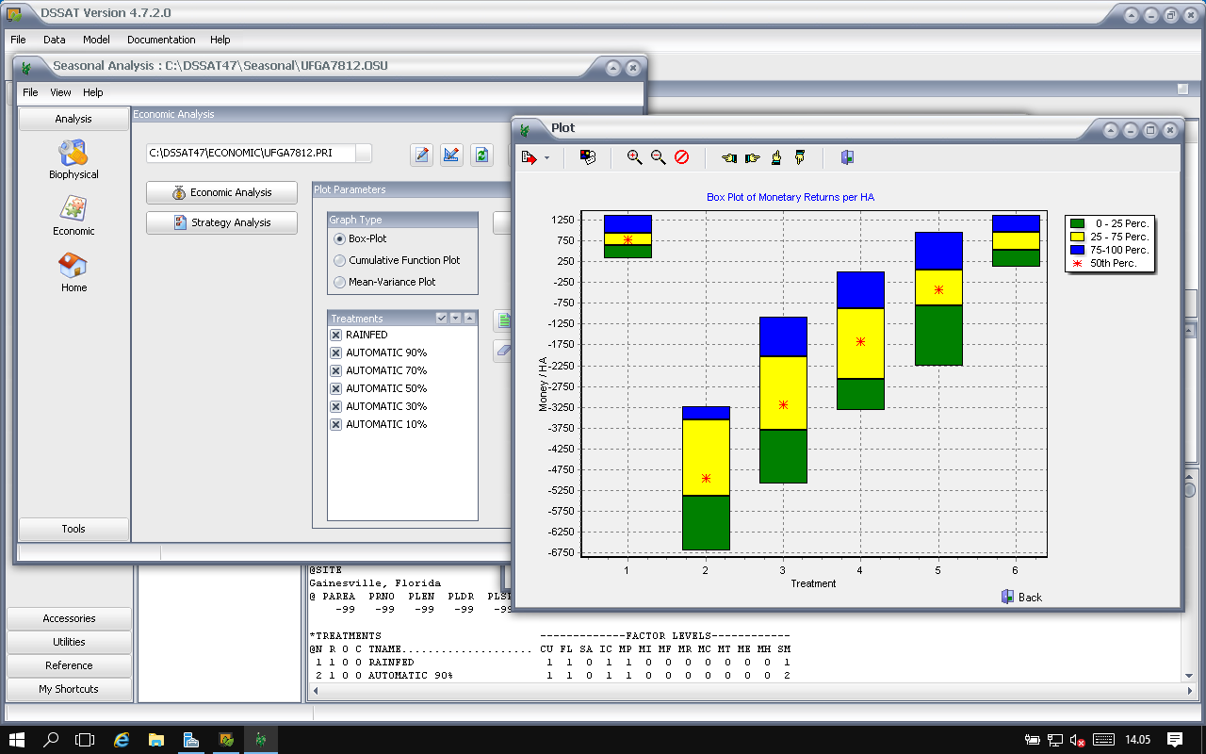The image size is (1206, 754).
Task: Click the Strategy Analysis button
Action: pos(221,222)
